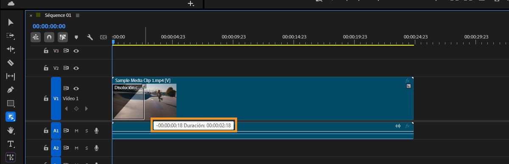Screen dimensions: 509x164
Task: Toggle A1 track targeting button
Action: click(x=56, y=131)
